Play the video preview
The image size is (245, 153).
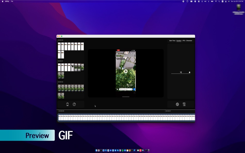click(x=126, y=71)
